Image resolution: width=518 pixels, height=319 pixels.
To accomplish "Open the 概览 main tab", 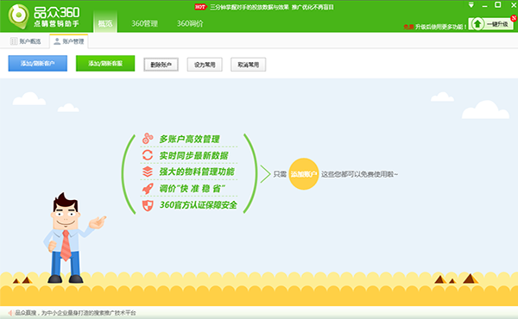I will tap(105, 23).
